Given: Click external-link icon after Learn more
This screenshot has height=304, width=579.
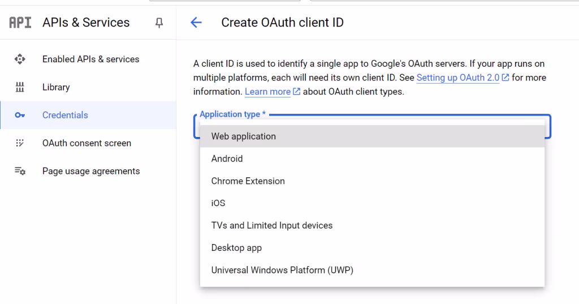Looking at the screenshot, I should point(296,91).
